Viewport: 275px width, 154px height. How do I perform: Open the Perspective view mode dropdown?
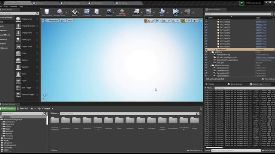(52, 21)
